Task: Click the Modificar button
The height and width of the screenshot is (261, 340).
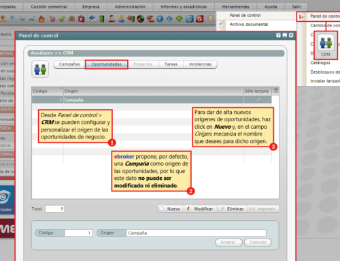Action: click(201, 209)
